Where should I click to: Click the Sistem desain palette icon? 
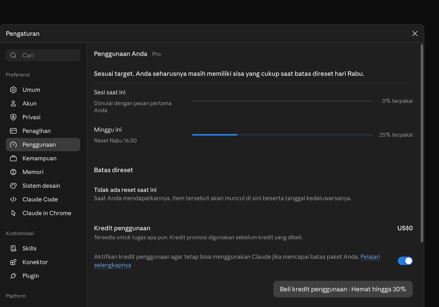[13, 186]
